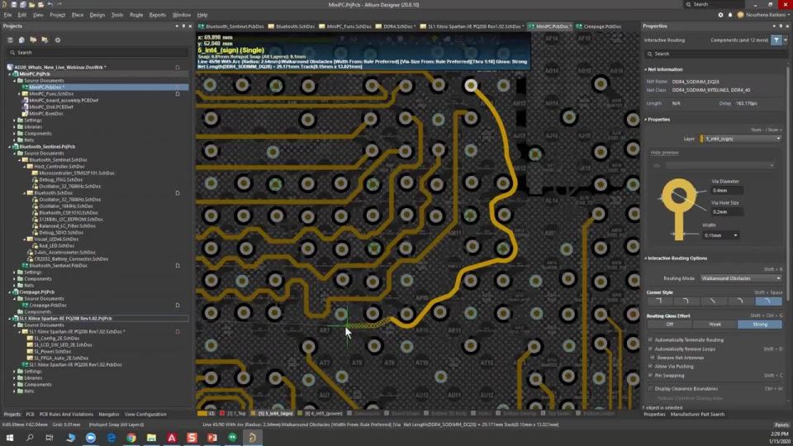
Task: Click the open folder icon in Projects toolbar
Action: 33,40
